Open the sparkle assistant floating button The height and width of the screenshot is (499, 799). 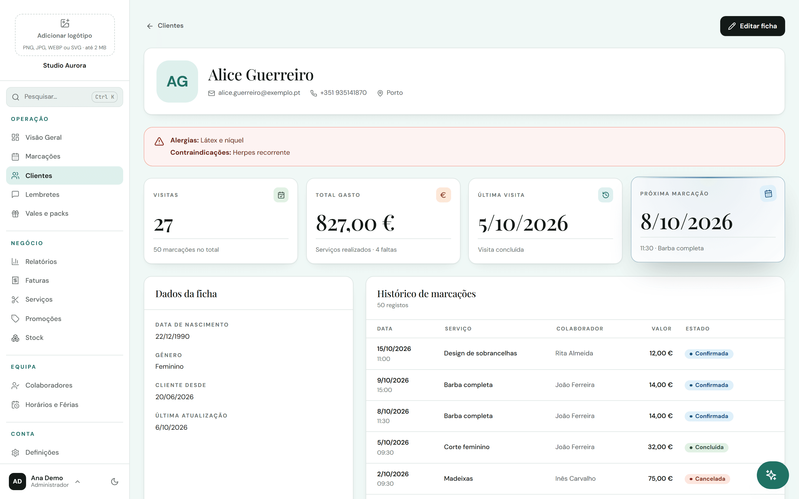(773, 475)
